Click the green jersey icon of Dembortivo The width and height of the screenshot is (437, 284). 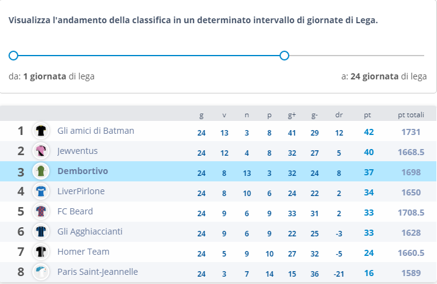pos(41,171)
